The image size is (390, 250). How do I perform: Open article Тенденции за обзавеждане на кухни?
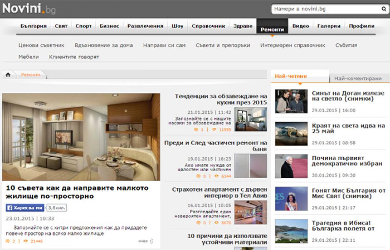(221, 99)
